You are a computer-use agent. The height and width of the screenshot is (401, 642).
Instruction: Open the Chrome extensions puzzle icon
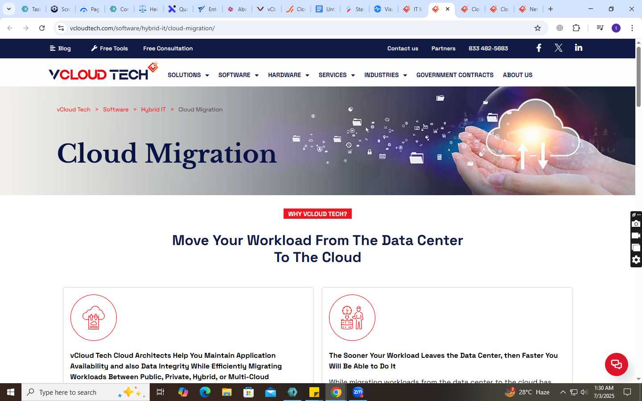576,28
